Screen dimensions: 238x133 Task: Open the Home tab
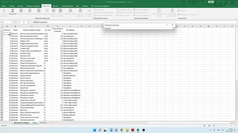pos(12,6)
